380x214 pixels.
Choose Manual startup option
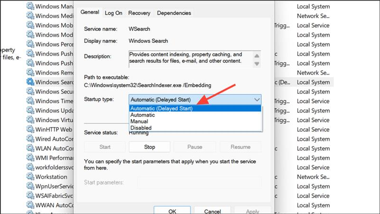195,121
